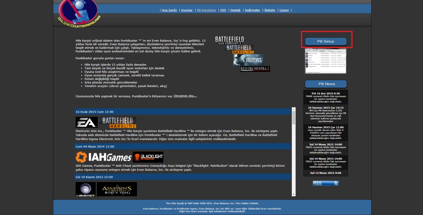Click bullet 'Arka planda otomatik güncellemeler'

coord(111,82)
